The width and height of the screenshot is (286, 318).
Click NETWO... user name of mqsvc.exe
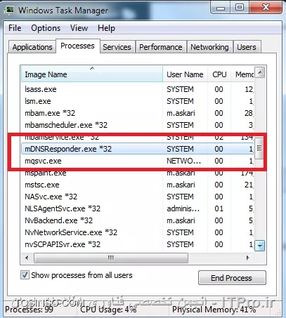[184, 161]
